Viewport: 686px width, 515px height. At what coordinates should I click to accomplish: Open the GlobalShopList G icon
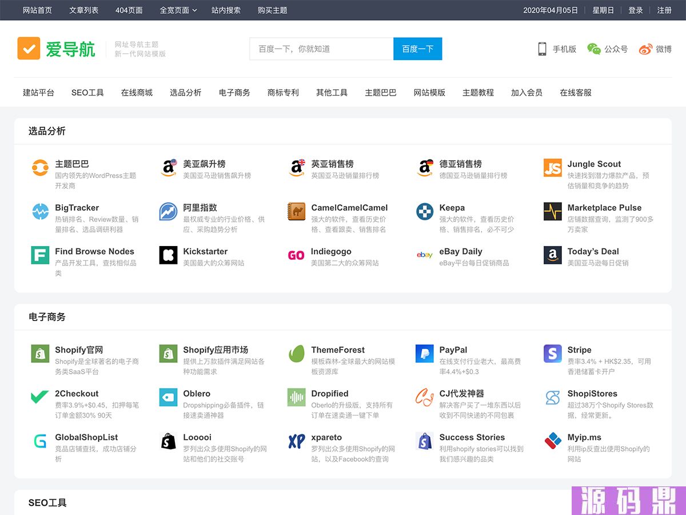[40, 441]
